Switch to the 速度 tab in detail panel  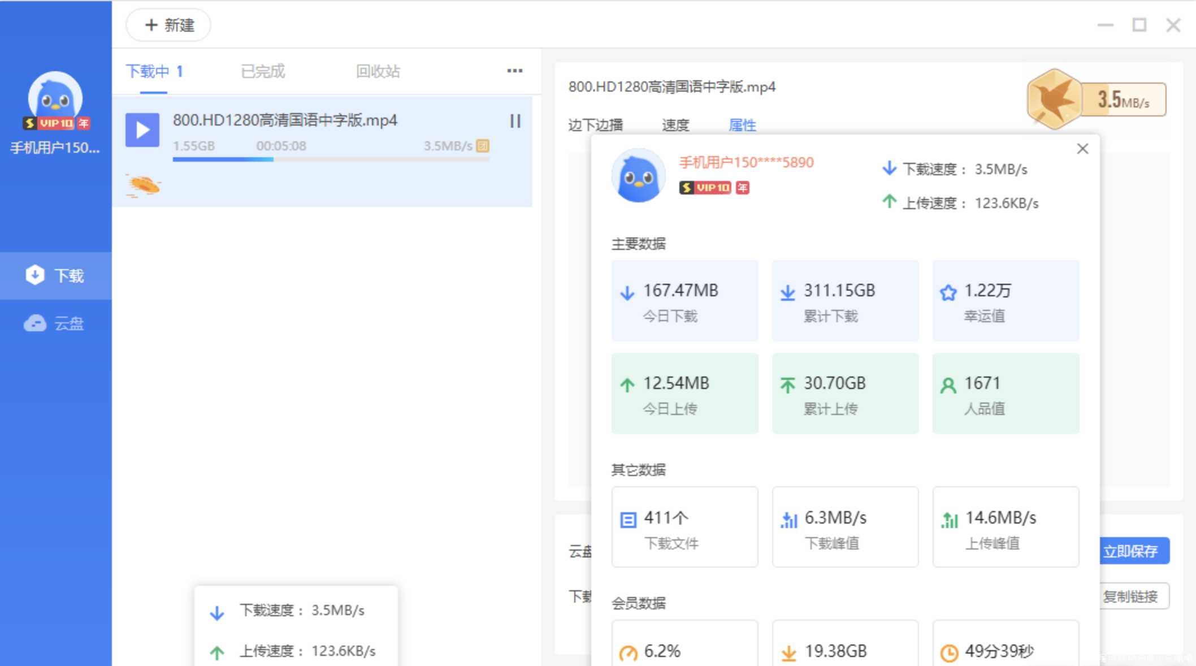click(x=675, y=125)
